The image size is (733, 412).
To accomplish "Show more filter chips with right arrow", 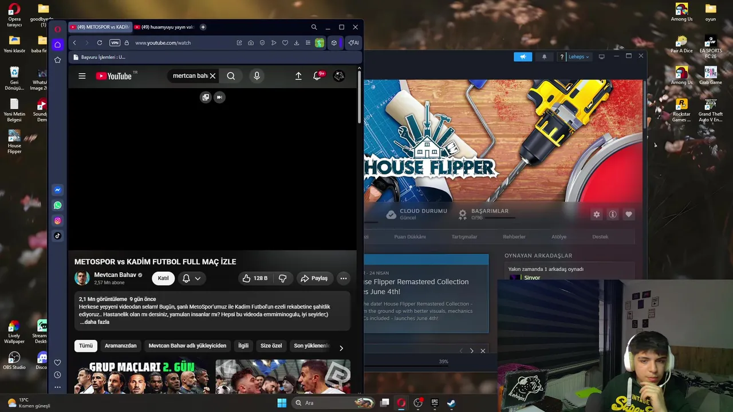I will pos(341,348).
